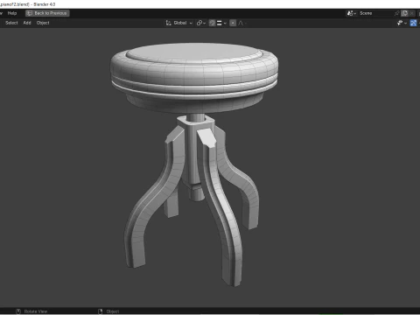Click the Rotate View status bar entry

[31, 311]
